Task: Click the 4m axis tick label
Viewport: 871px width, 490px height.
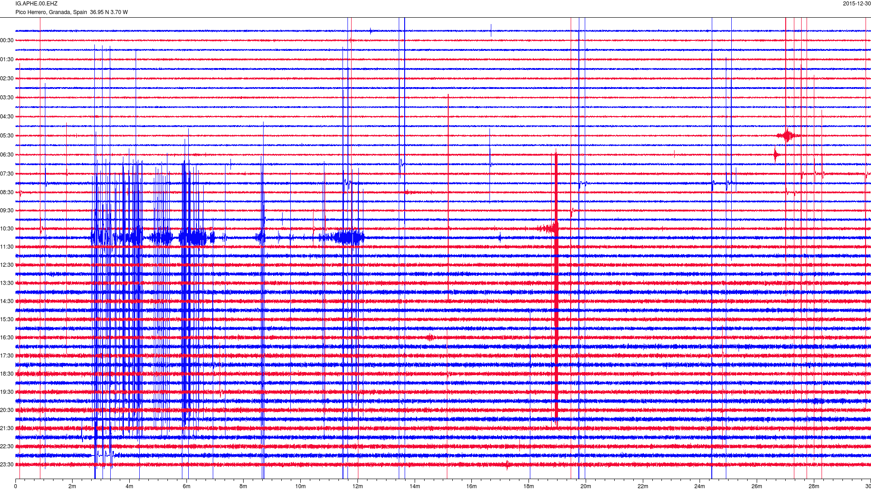Action: 129,486
